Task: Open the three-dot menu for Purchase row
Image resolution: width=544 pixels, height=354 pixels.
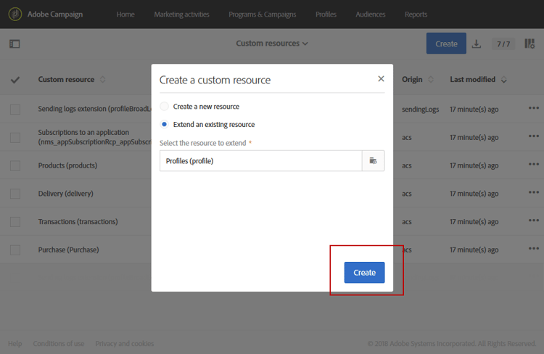Action: coord(534,250)
